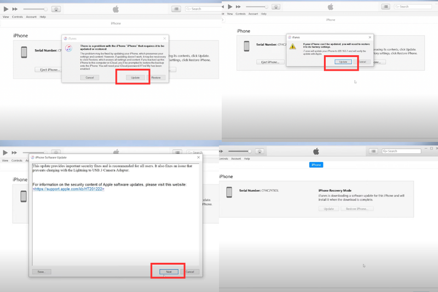Close the iPhone Software Update dialog
Screen dimensions: 438x292
(198, 158)
